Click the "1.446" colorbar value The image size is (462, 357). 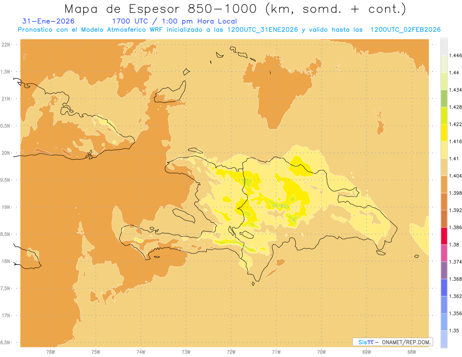coord(455,55)
